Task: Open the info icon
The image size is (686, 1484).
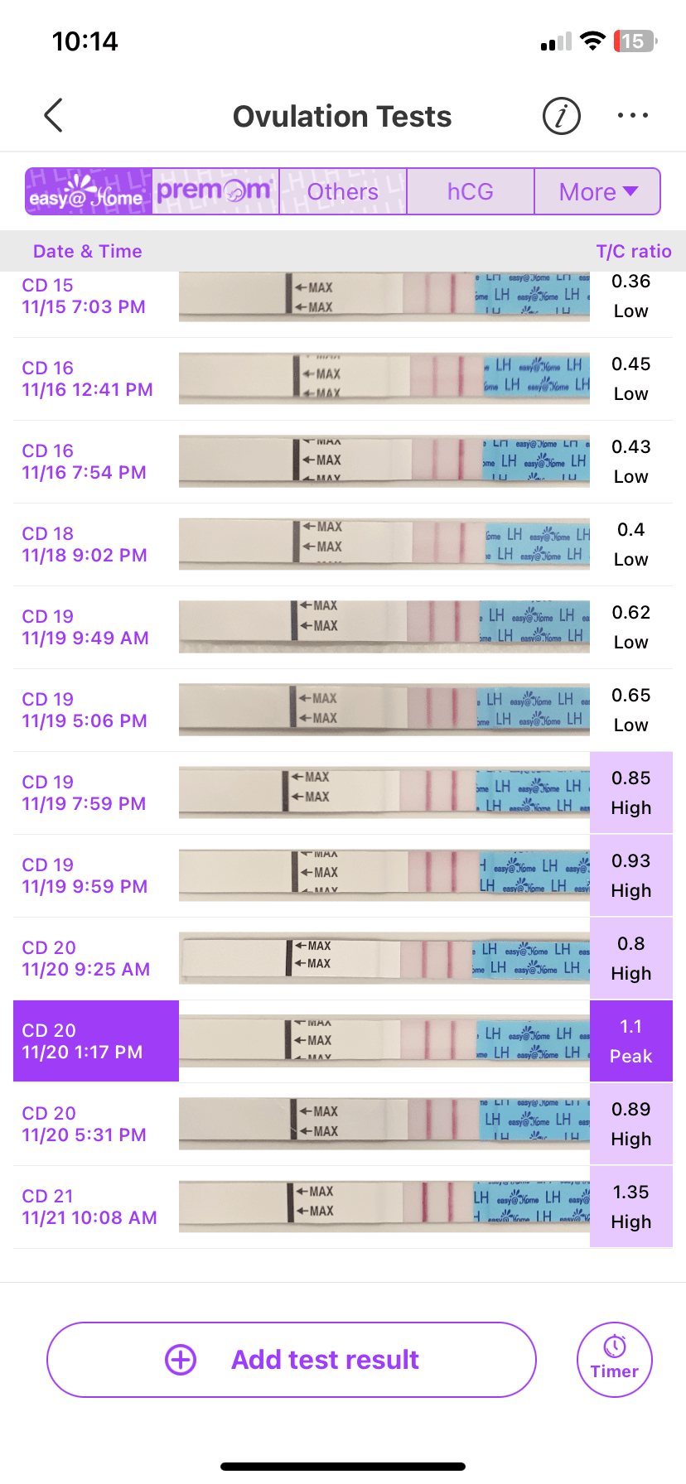Action: [x=561, y=116]
